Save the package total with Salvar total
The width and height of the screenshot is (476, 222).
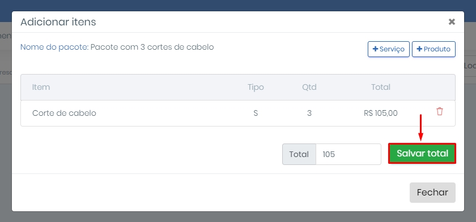[422, 153]
